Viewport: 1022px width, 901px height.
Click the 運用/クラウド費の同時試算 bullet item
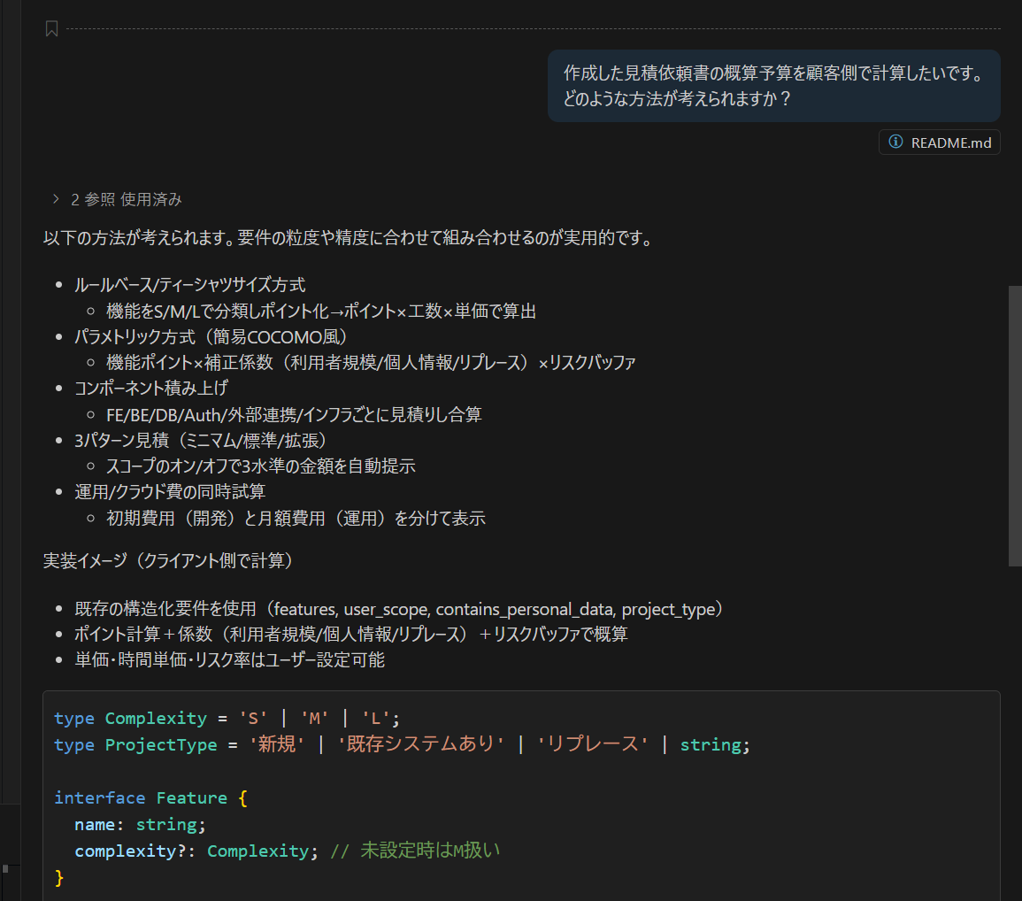click(170, 491)
